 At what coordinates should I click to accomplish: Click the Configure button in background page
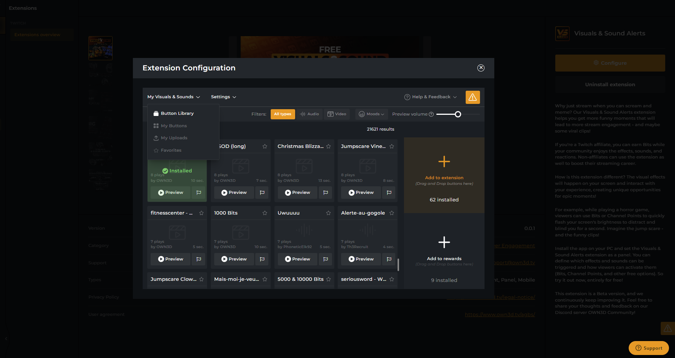pos(610,63)
